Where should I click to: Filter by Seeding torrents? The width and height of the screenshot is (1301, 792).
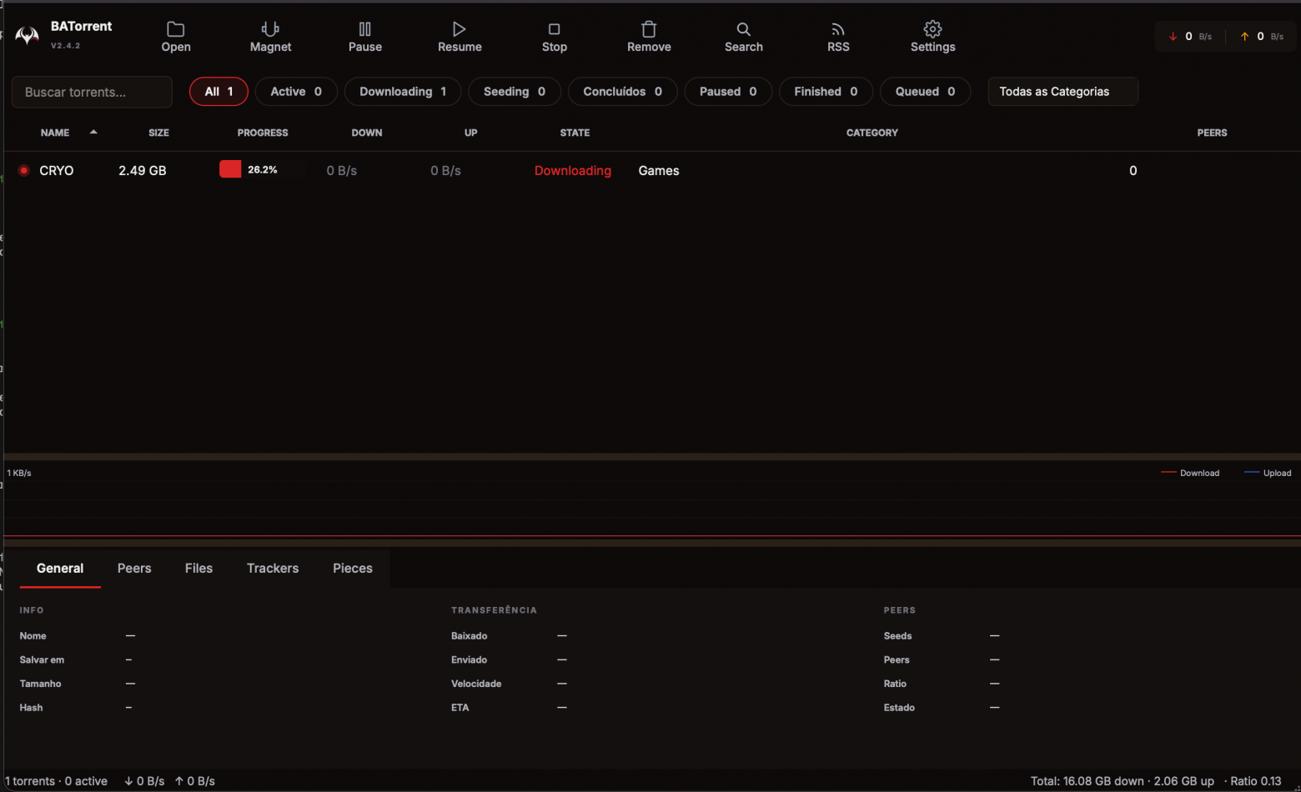(515, 92)
